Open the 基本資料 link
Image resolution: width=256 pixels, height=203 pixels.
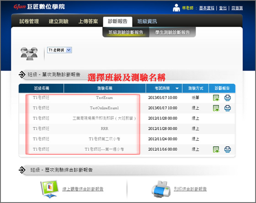pyautogui.click(x=207, y=8)
